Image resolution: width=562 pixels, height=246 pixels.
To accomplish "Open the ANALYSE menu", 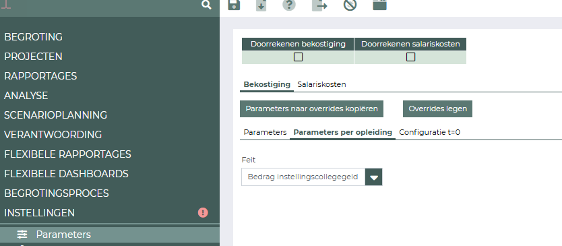I will 26,96.
